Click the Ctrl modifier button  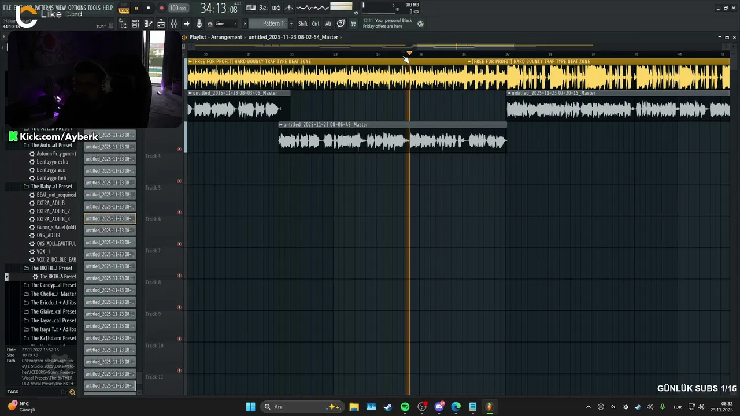[316, 24]
